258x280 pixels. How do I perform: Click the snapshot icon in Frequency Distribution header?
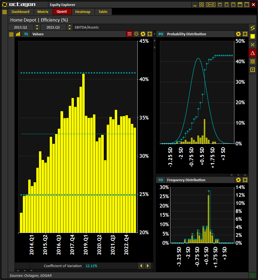238,180
